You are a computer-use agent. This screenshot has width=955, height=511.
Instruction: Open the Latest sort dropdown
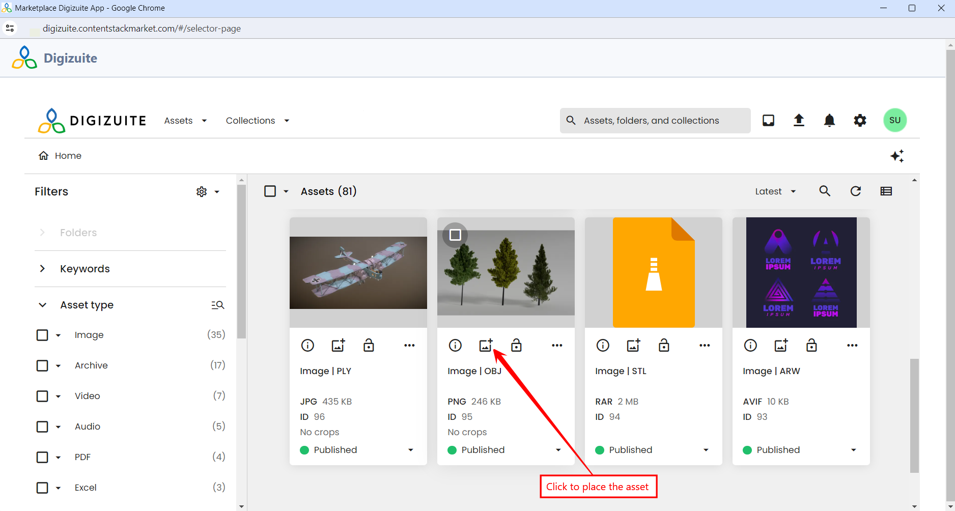click(775, 191)
